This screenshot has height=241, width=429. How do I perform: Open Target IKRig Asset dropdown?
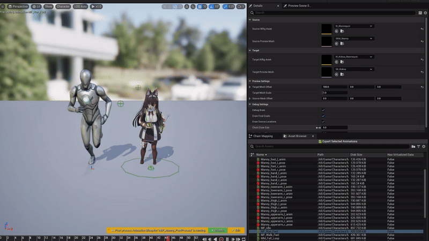click(x=354, y=57)
